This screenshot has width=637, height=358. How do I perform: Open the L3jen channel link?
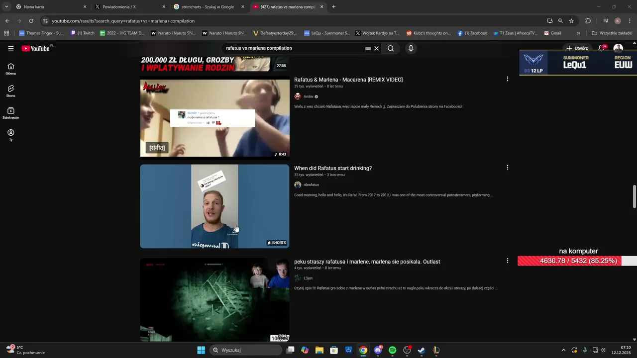[308, 278]
